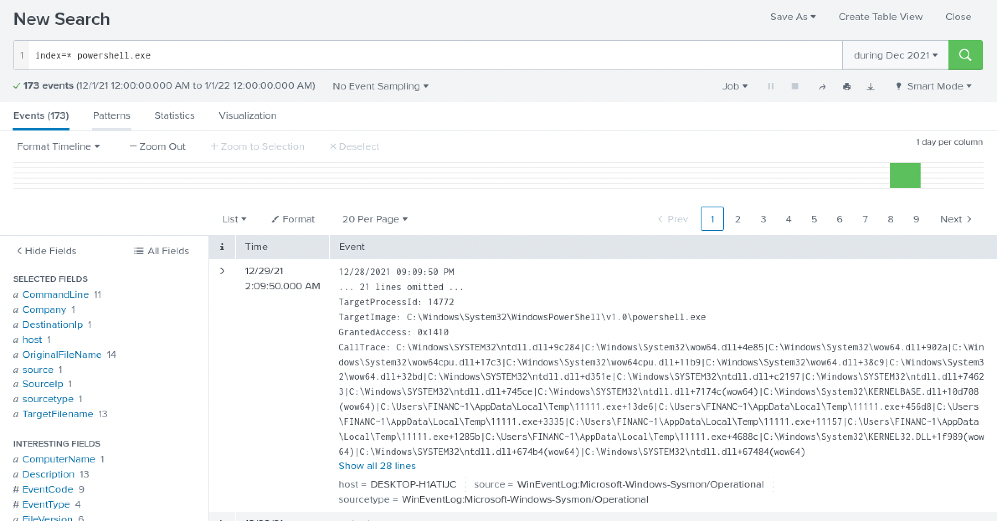Image resolution: width=997 pixels, height=521 pixels.
Task: Go to the Next results page
Action: pyautogui.click(x=956, y=219)
